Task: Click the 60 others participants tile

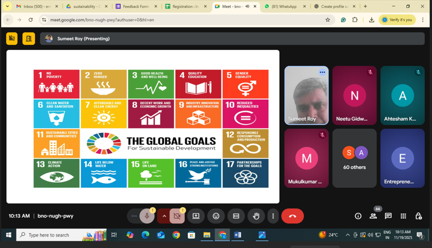Action: point(354,158)
